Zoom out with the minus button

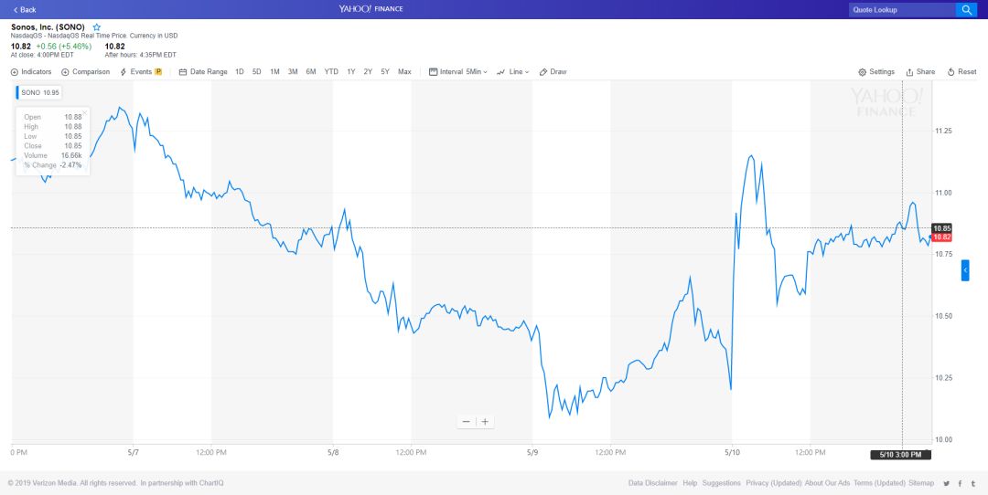[x=467, y=421]
